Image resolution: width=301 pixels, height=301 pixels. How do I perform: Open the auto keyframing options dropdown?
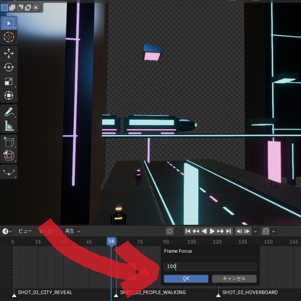tap(178, 231)
